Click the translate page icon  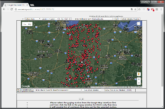132,9
